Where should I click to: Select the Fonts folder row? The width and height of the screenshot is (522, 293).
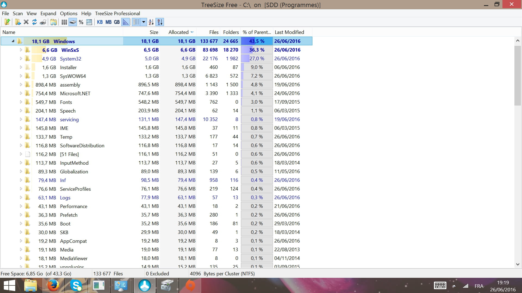point(156,102)
